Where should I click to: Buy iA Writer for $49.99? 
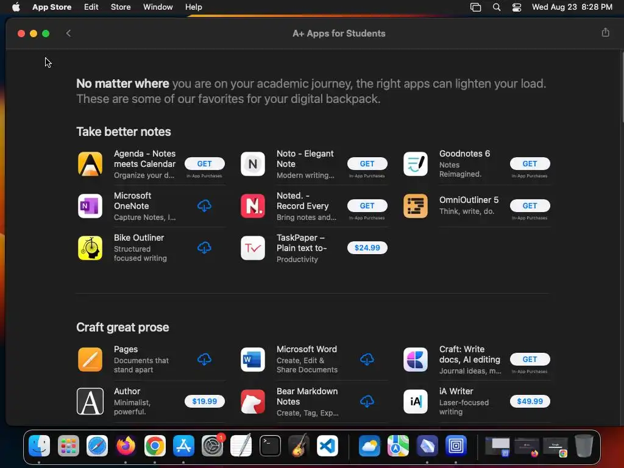point(530,401)
